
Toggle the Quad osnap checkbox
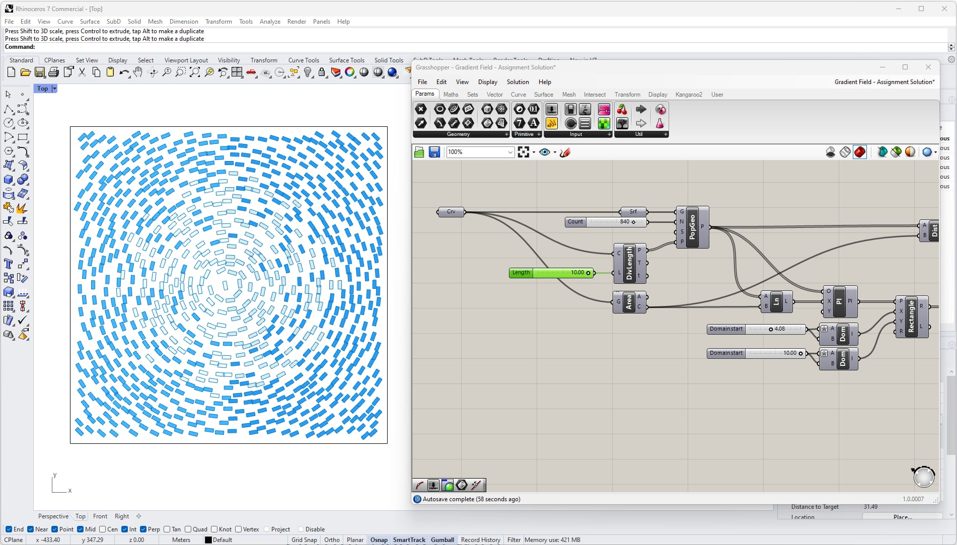coord(188,529)
